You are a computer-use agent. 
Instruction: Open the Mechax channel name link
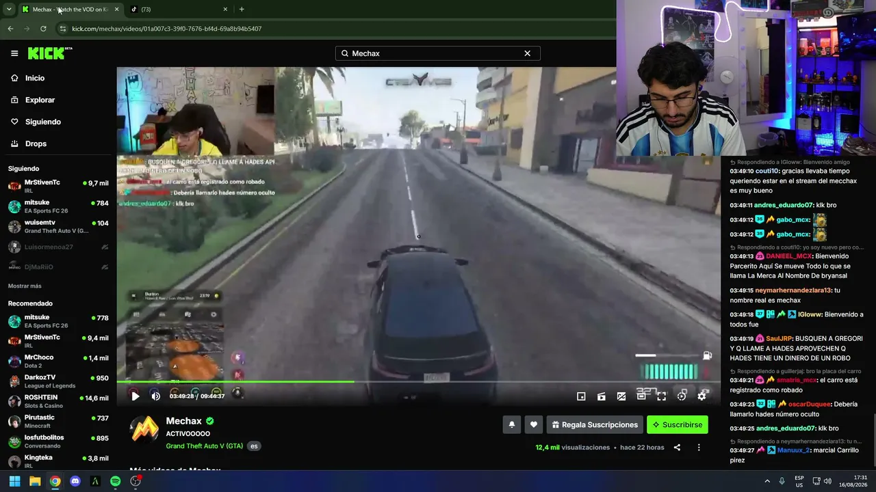coord(183,421)
